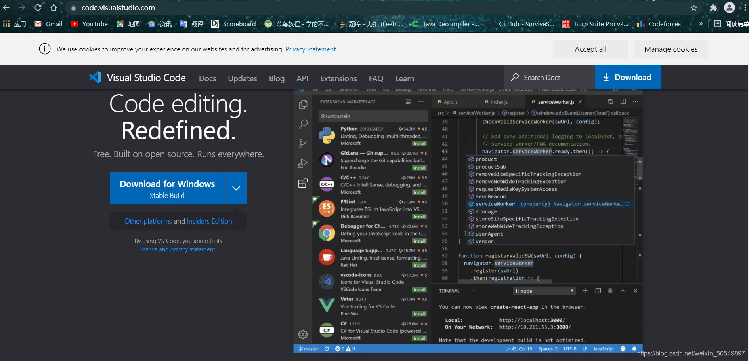Open the Privacy Statement link
Viewport: 749px width, 361px height.
click(310, 49)
